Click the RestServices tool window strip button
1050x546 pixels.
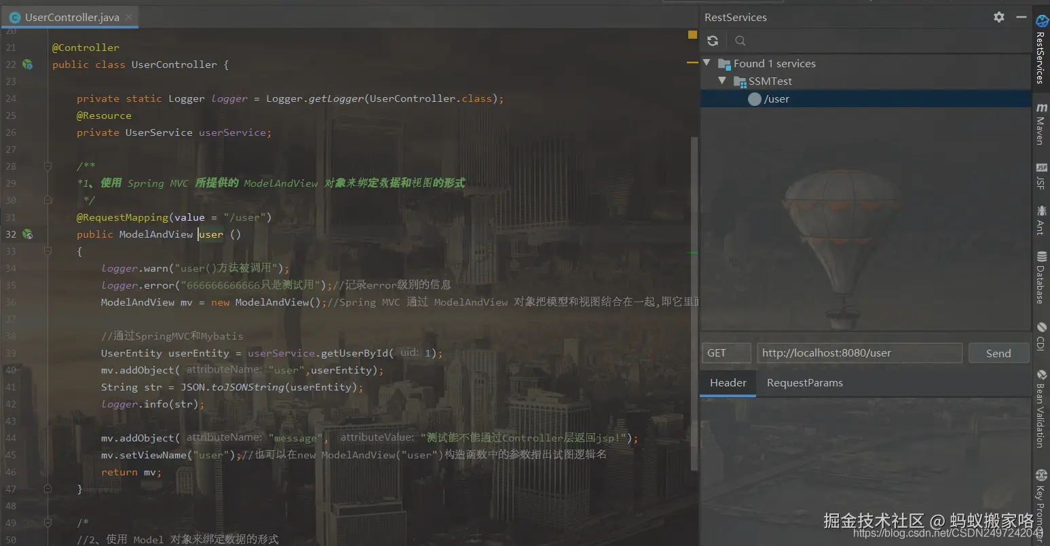point(1040,50)
